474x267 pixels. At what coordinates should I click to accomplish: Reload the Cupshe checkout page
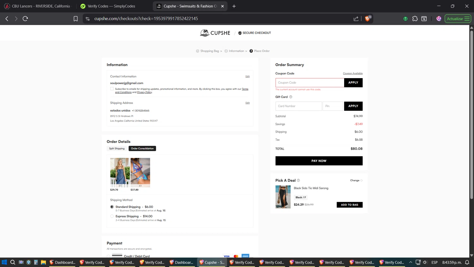(x=25, y=19)
